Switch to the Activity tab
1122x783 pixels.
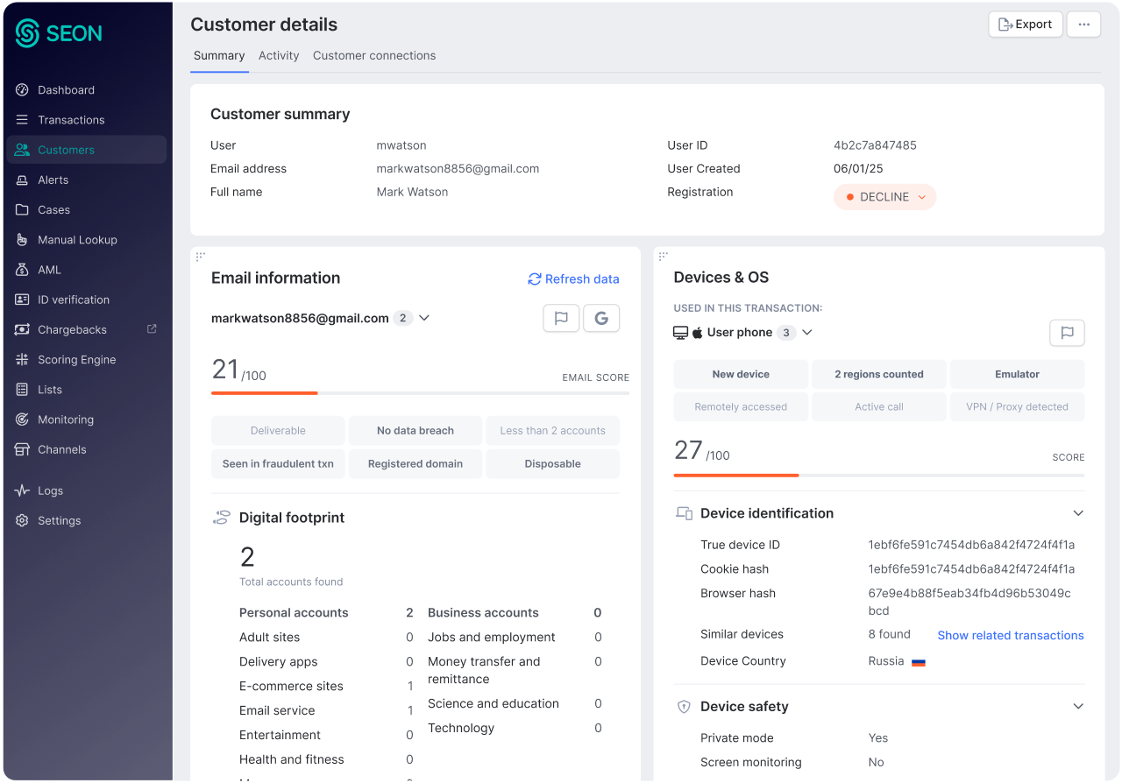click(279, 55)
